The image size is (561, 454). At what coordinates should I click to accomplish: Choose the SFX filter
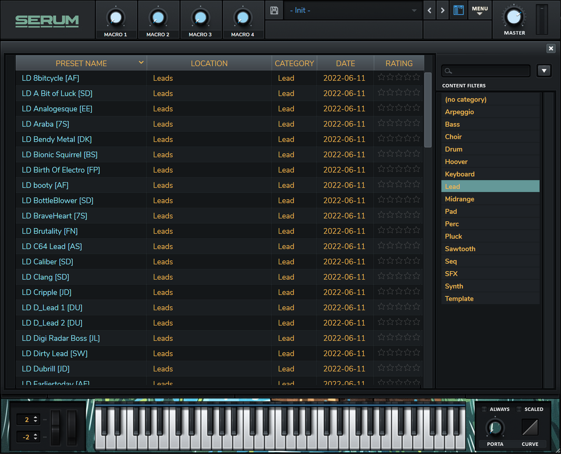point(490,273)
